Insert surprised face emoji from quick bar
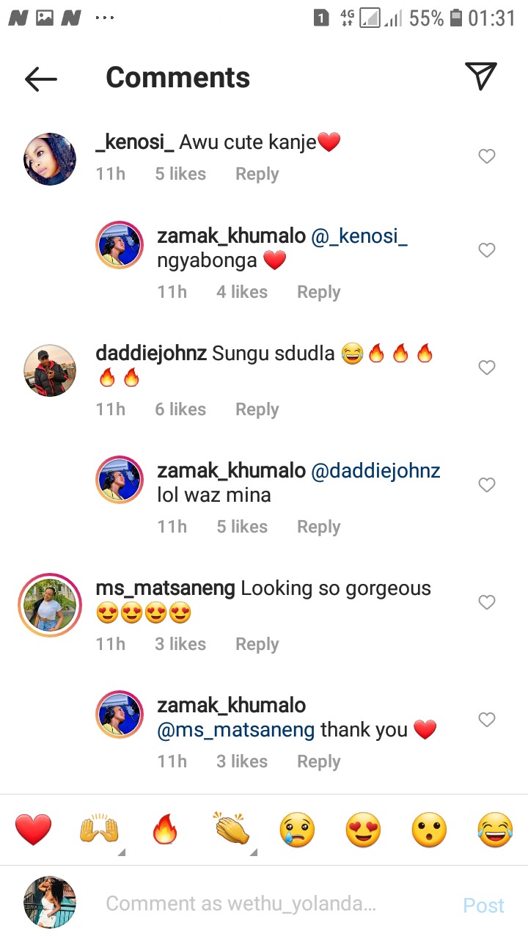 (429, 831)
